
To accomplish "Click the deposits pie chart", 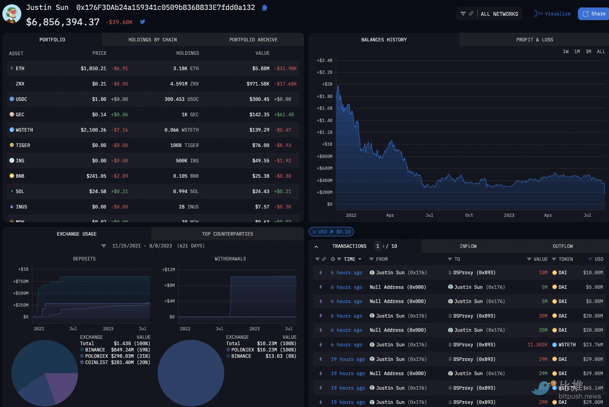I will coord(45,373).
